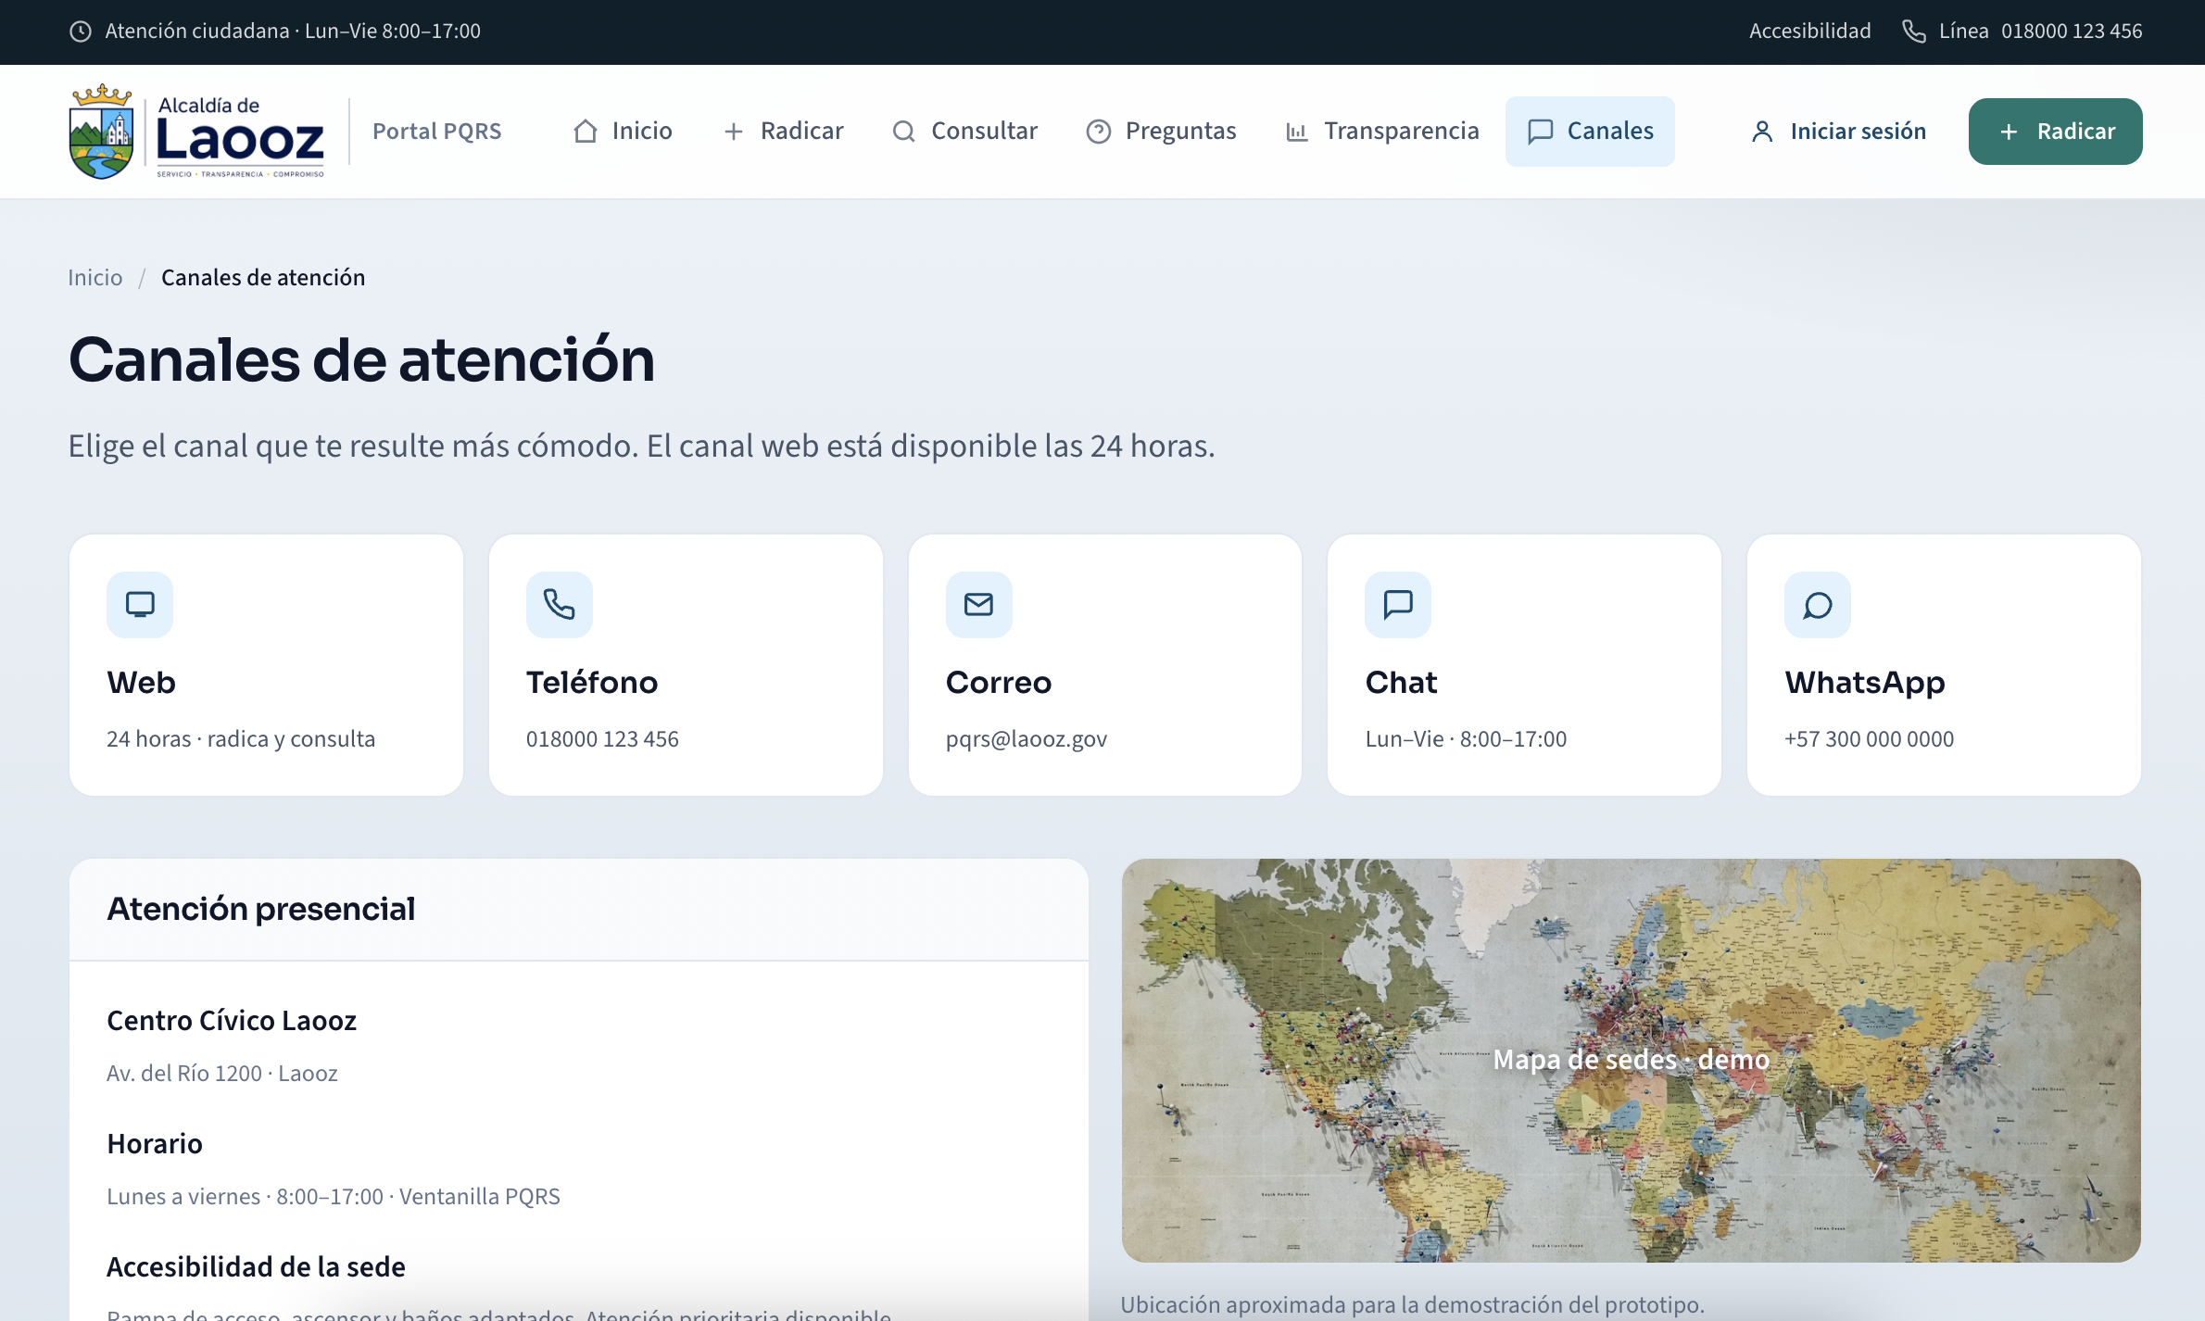Click Atención ciudadana · Lun–Vie 8:00–17:00 text
The width and height of the screenshot is (2205, 1321).
[293, 31]
